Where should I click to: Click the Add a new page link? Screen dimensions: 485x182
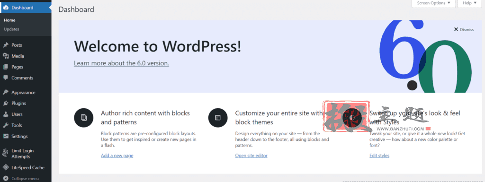117,156
